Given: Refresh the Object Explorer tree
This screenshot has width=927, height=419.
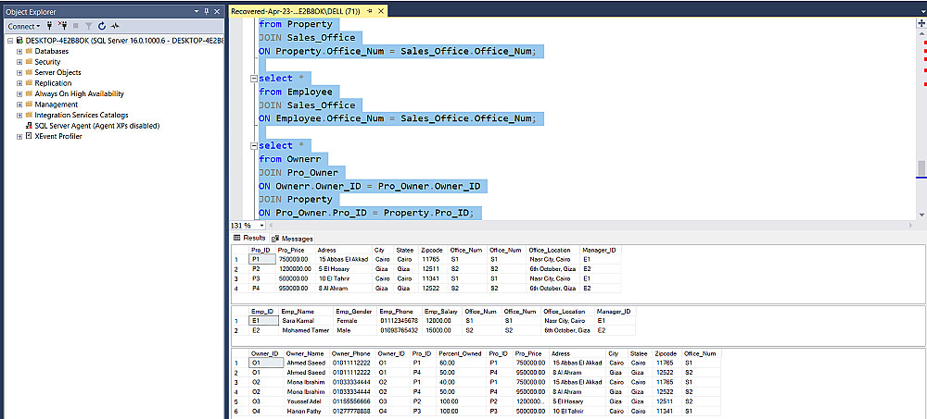Looking at the screenshot, I should pyautogui.click(x=102, y=26).
